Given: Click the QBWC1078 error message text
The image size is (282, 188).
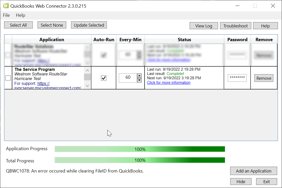Looking at the screenshot, I should pos(75,171).
